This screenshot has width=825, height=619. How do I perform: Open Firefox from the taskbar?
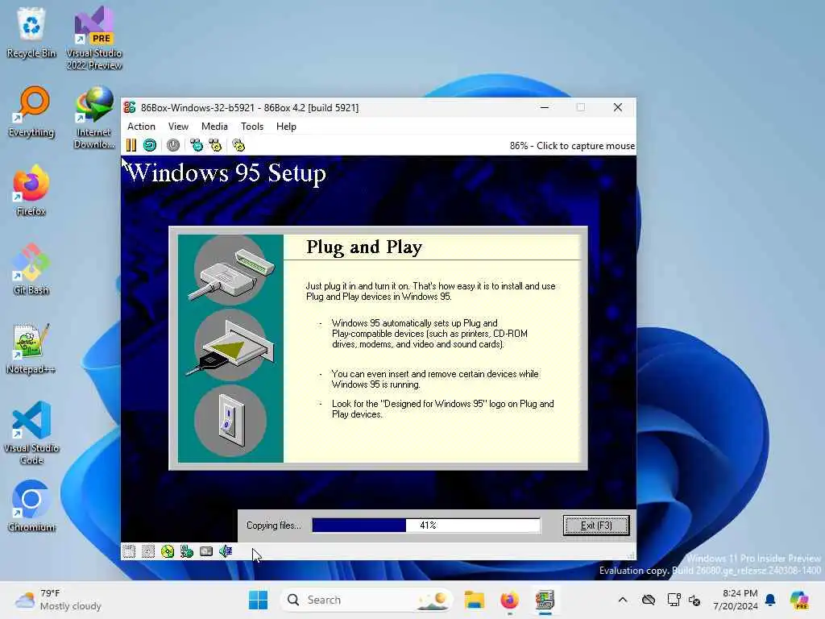509,600
